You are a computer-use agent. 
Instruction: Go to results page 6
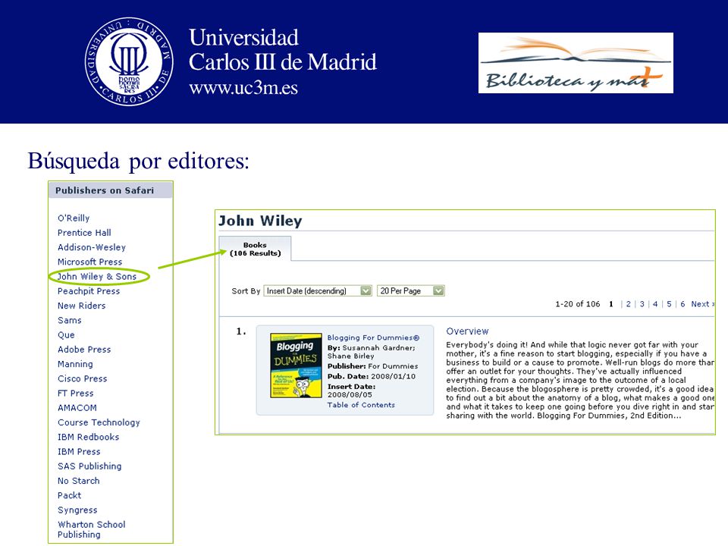[x=682, y=304]
